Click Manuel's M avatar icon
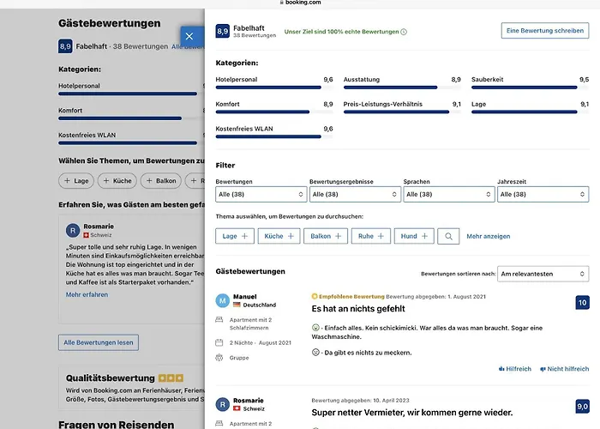 222,300
